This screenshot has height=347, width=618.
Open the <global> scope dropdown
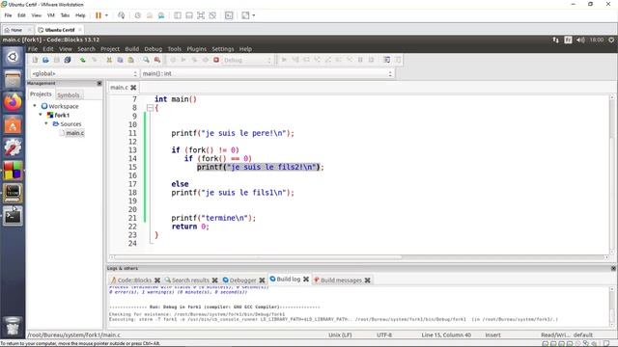[84, 73]
